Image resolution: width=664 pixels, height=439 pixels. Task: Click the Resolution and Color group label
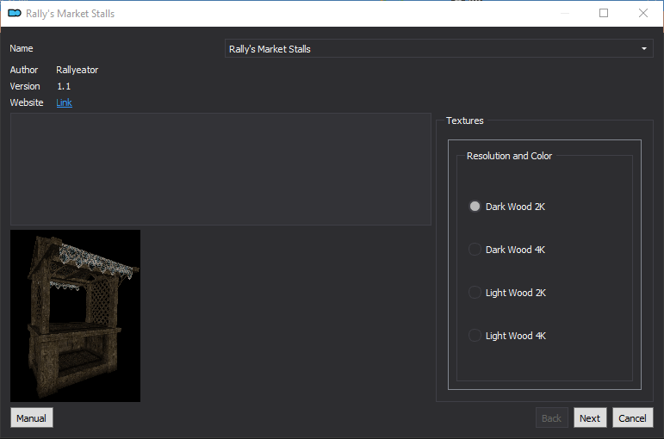tap(509, 156)
